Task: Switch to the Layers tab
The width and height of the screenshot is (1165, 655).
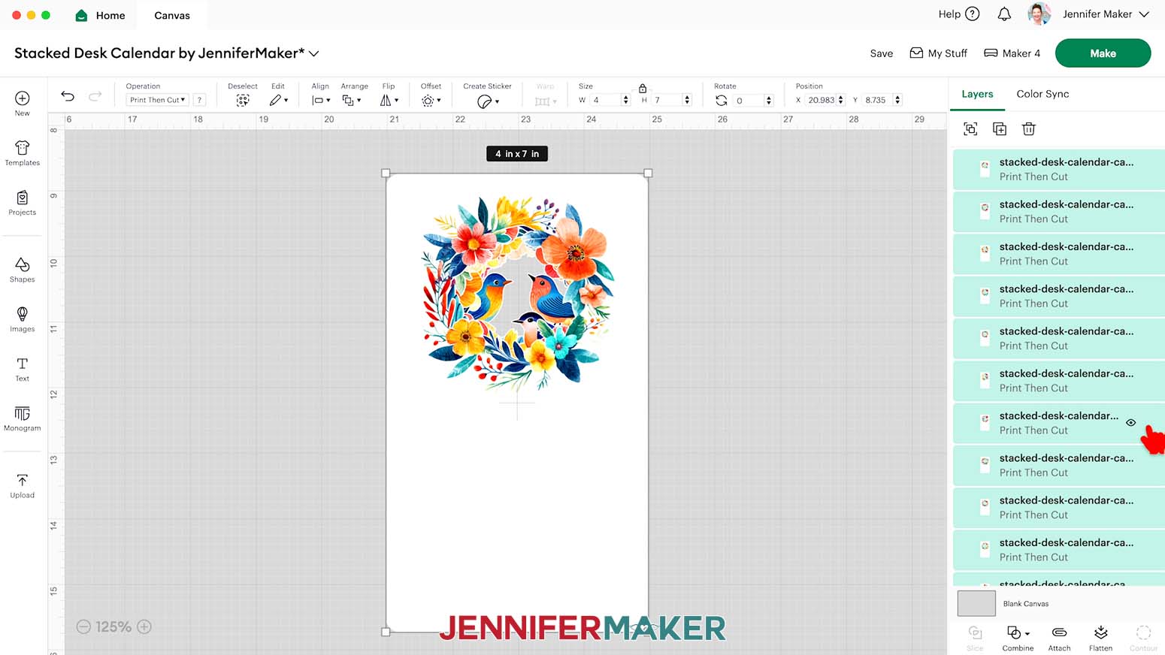Action: (x=977, y=94)
